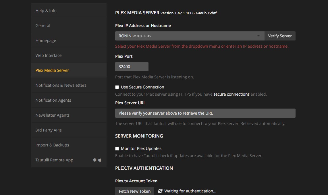The image size is (328, 195).
Task: Open Import & Backups settings
Action: click(69, 145)
